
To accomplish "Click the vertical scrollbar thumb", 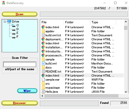I will coord(126,28).
